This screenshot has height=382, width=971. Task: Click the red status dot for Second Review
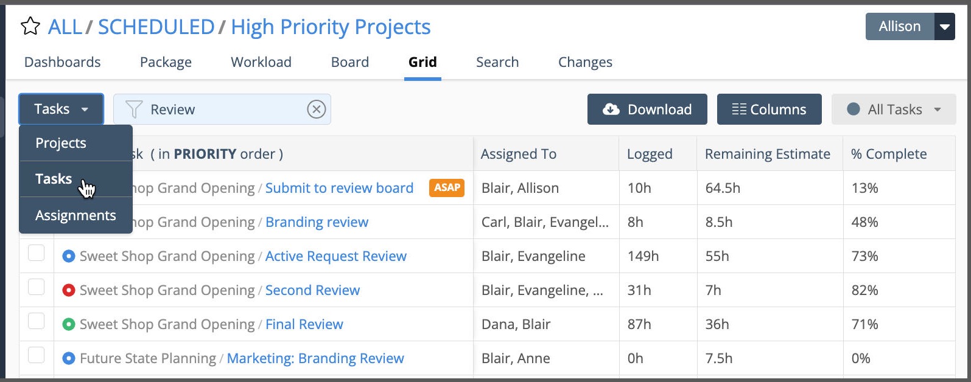tap(69, 291)
